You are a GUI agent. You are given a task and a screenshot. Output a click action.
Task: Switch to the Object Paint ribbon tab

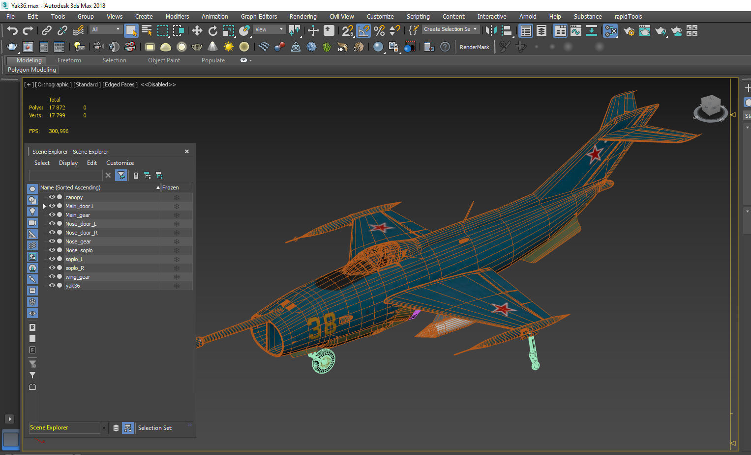click(164, 60)
